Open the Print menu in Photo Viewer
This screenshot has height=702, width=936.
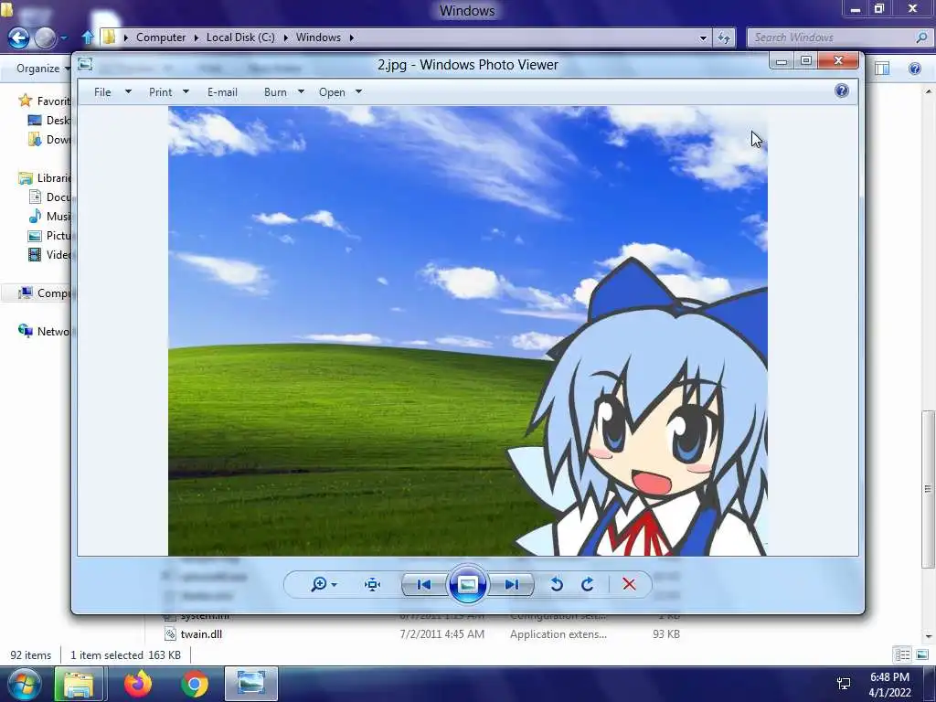point(161,92)
